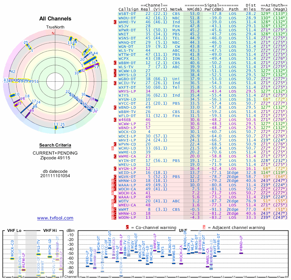The image size is (291, 280).
Task: Click co-channel warning icon beside WWME-CA
Action: click(115, 156)
